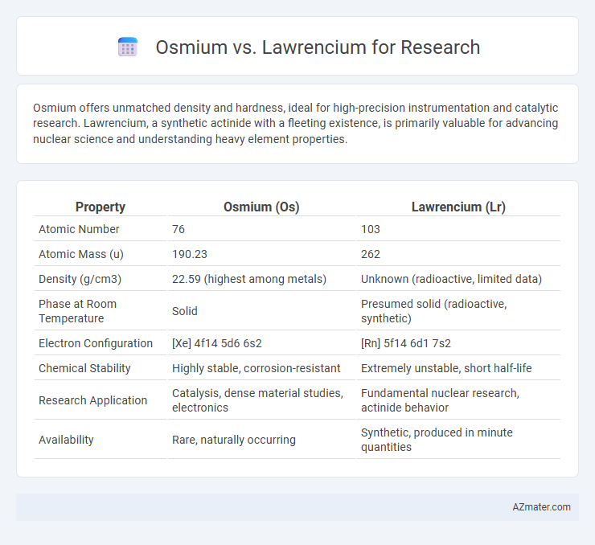Image resolution: width=595 pixels, height=545 pixels.
Task: Click the 'Density (g/cm3)' row label
Action: coord(80,279)
